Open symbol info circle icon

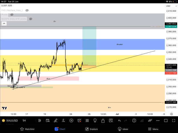[134, 121]
